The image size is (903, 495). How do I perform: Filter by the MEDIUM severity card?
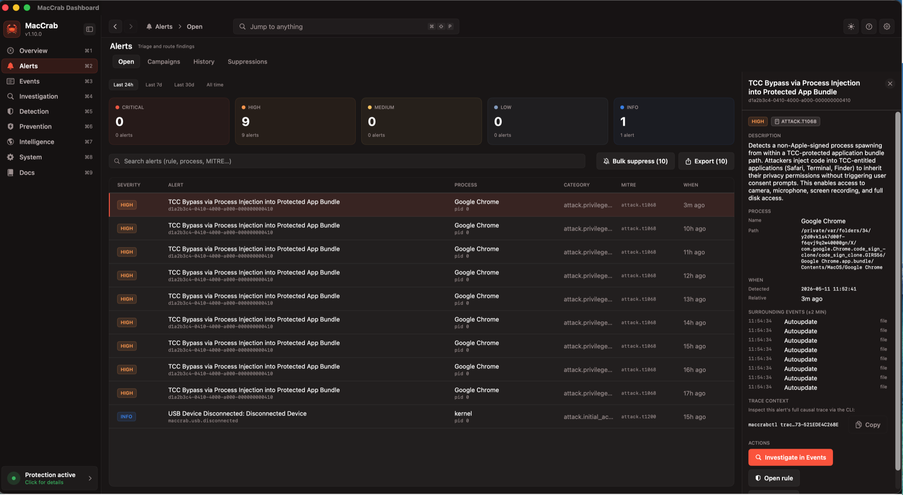(421, 121)
